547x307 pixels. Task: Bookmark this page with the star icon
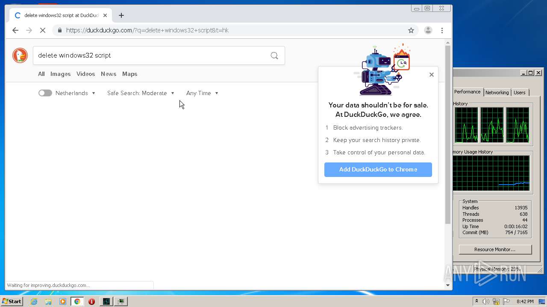click(411, 30)
